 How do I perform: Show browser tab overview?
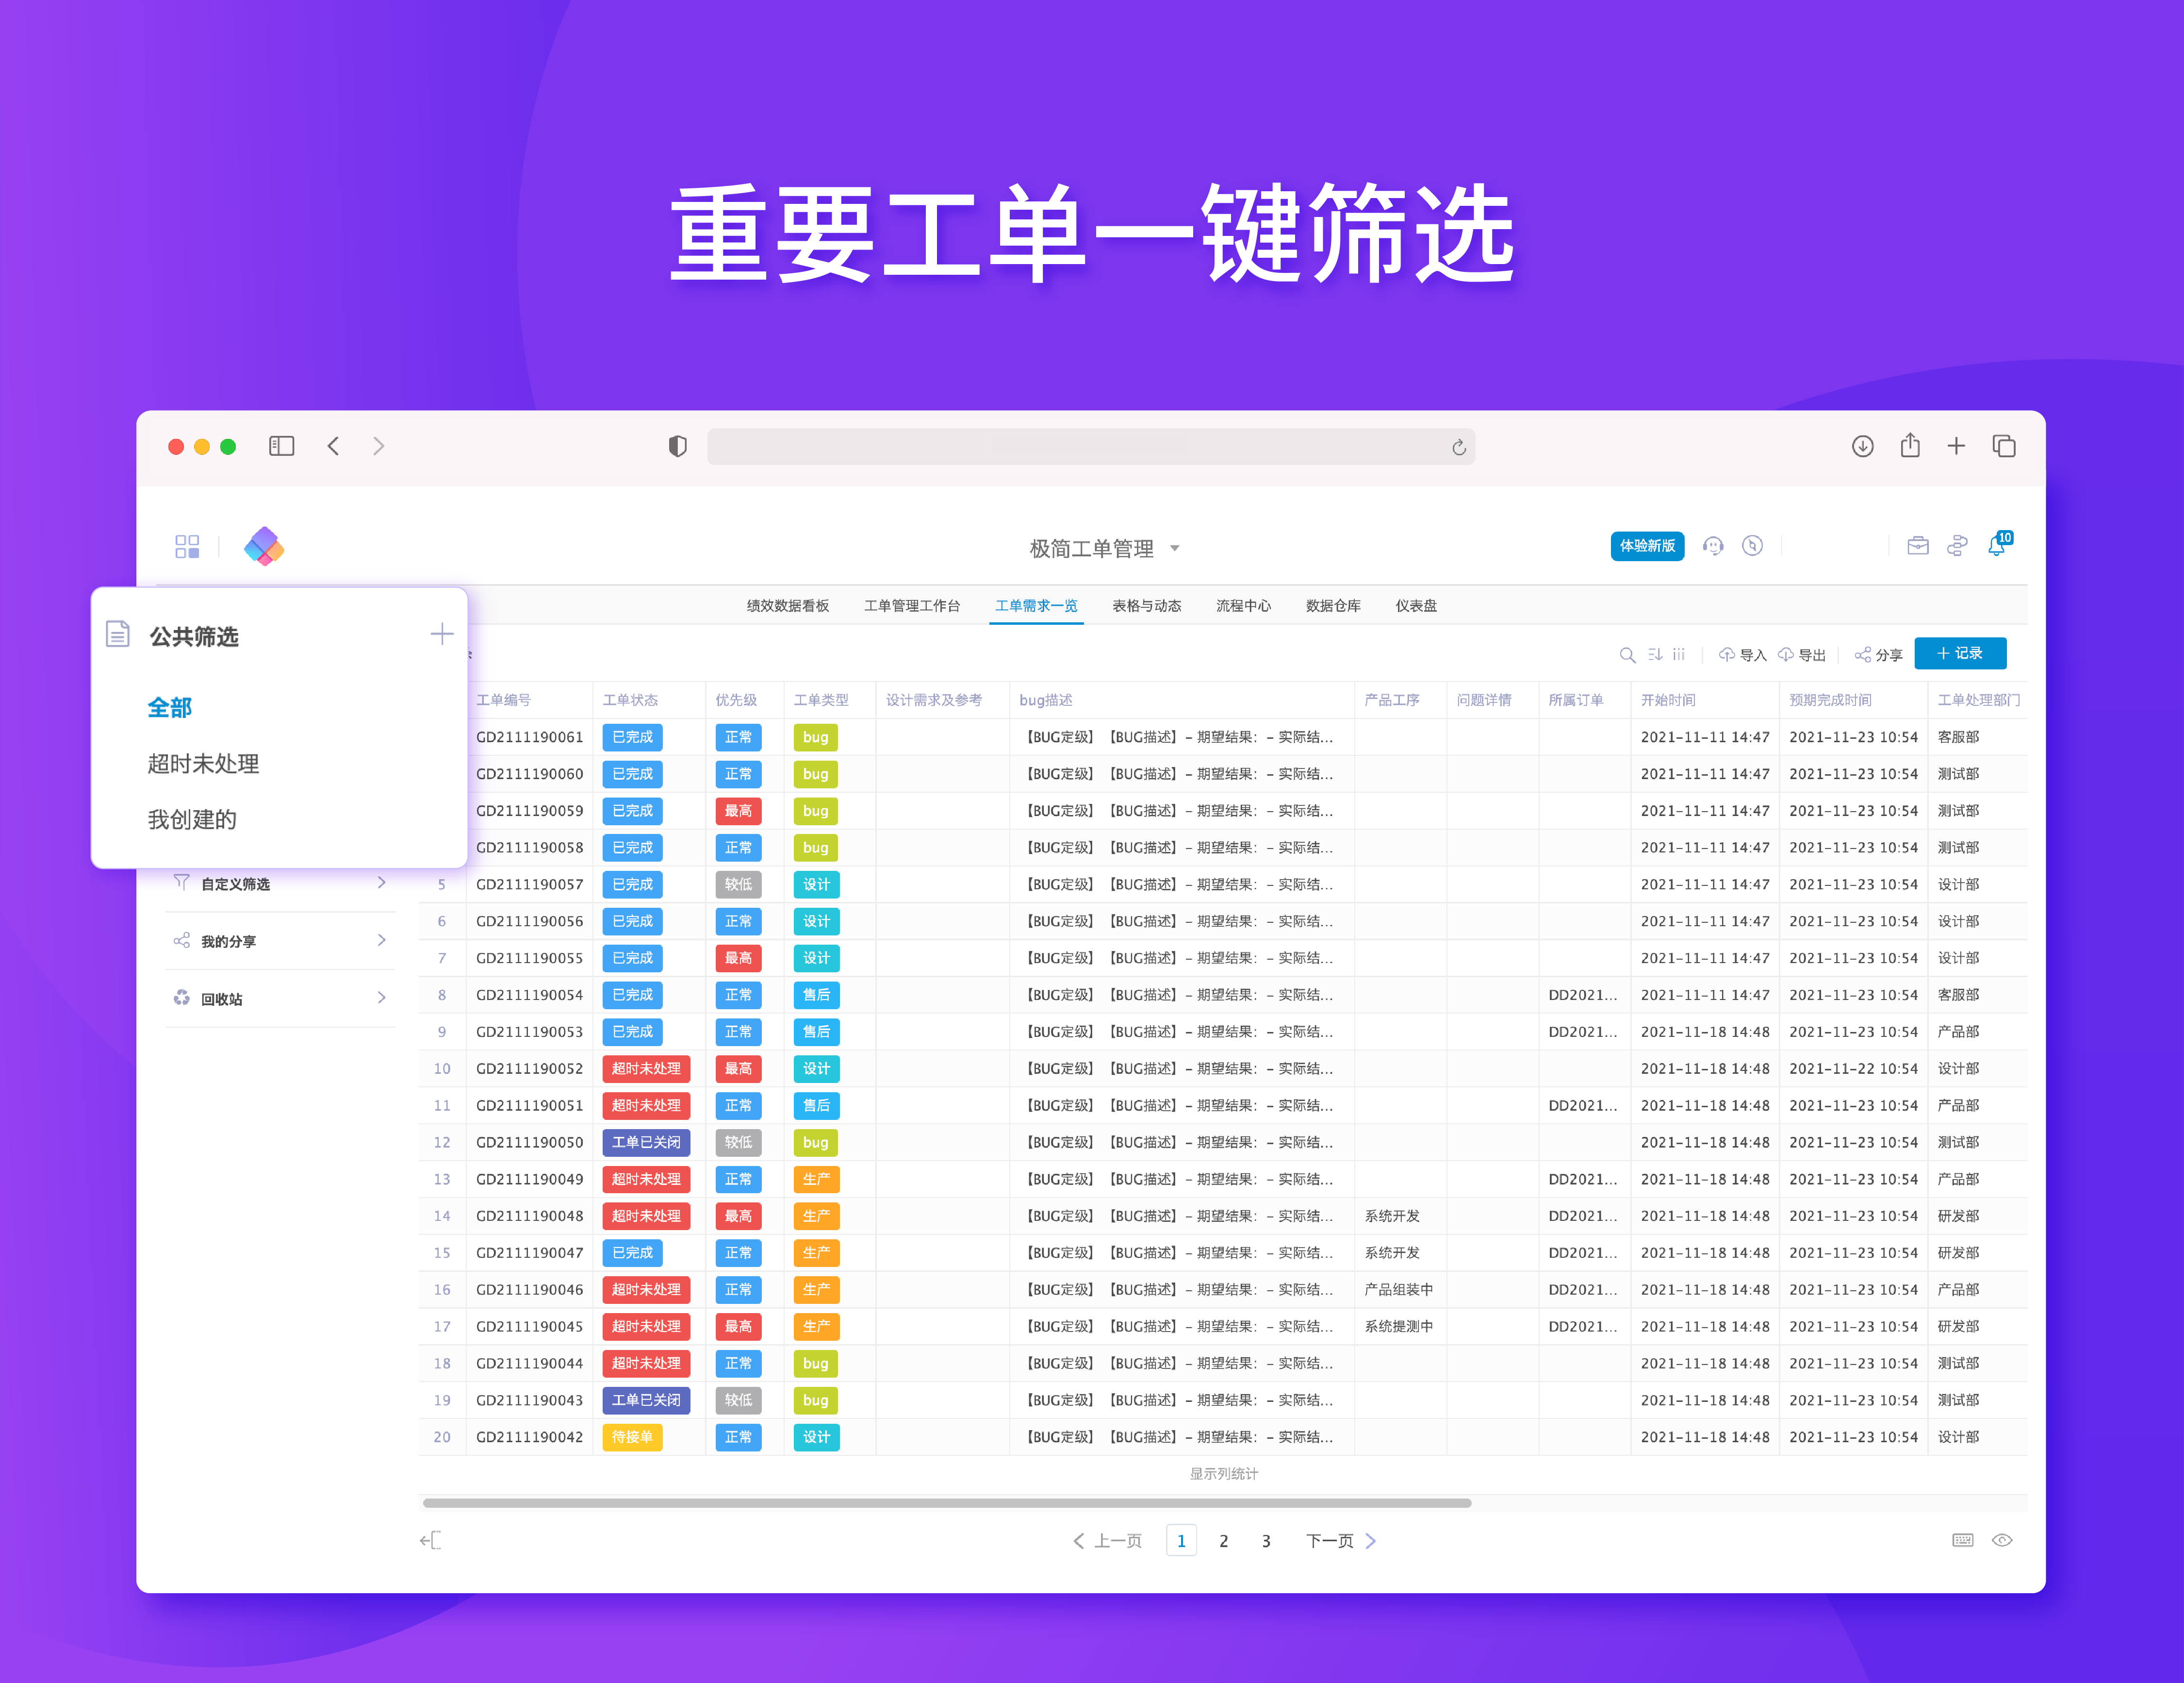2004,446
